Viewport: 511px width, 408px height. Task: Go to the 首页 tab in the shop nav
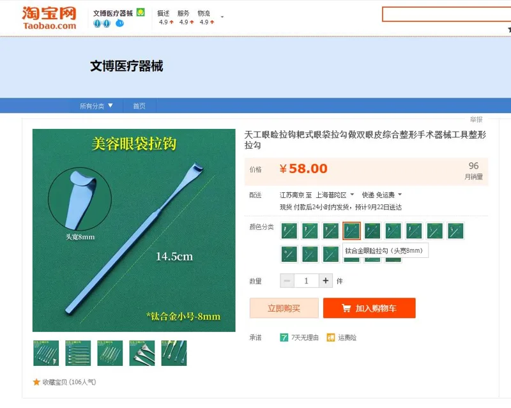click(139, 105)
